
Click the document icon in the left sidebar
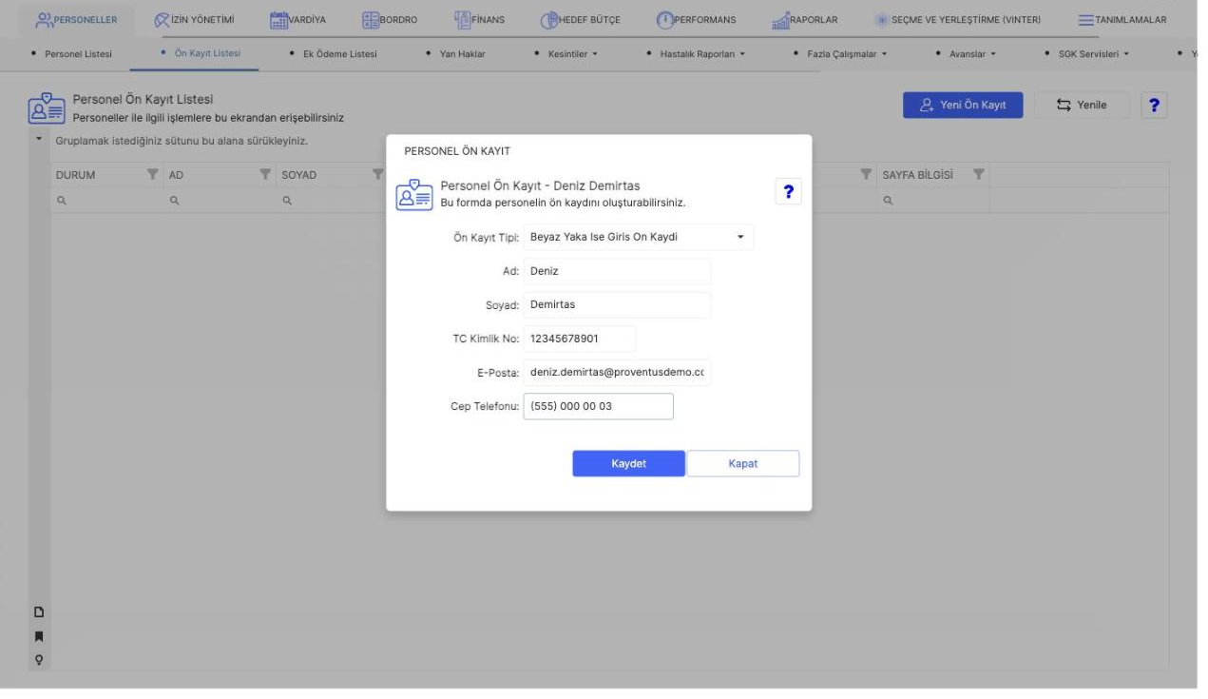[39, 612]
